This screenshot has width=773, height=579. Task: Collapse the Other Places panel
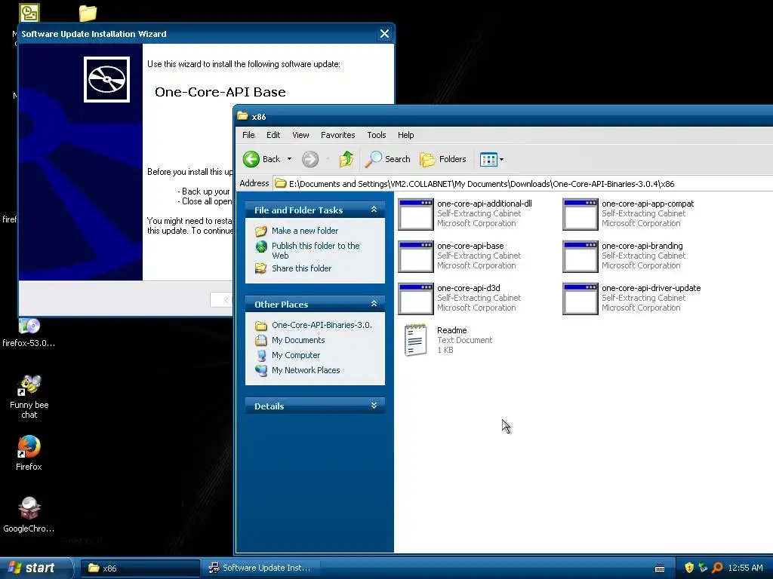coord(374,304)
